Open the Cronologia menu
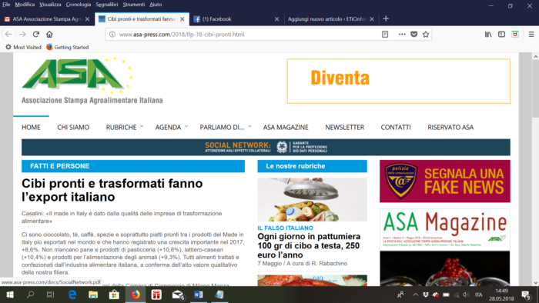 click(x=79, y=5)
